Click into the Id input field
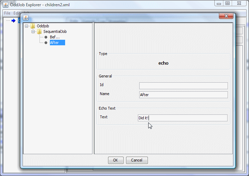Screen dimensions: 249x176 pyautogui.click(x=183, y=86)
